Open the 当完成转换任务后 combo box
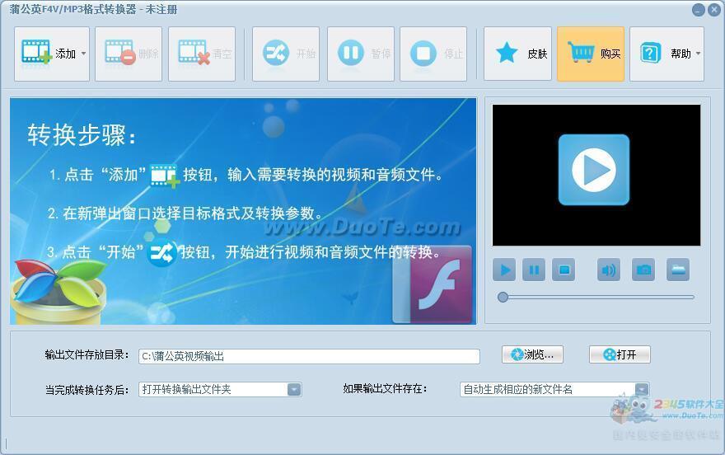The width and height of the screenshot is (725, 455). pyautogui.click(x=220, y=389)
